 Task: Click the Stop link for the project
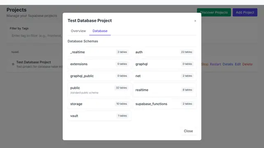click(x=205, y=64)
